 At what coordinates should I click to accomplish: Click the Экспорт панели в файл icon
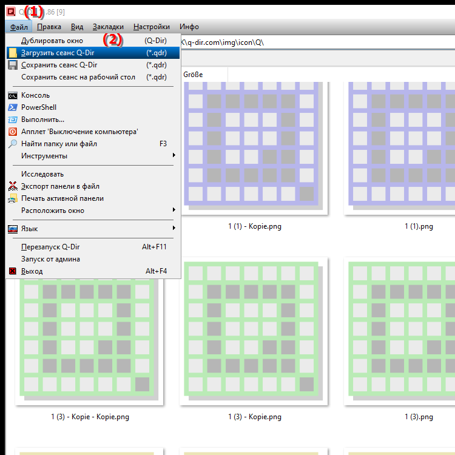13,186
